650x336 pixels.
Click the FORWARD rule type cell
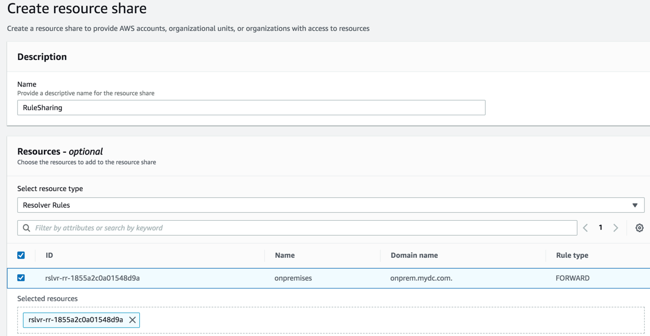click(x=572, y=278)
